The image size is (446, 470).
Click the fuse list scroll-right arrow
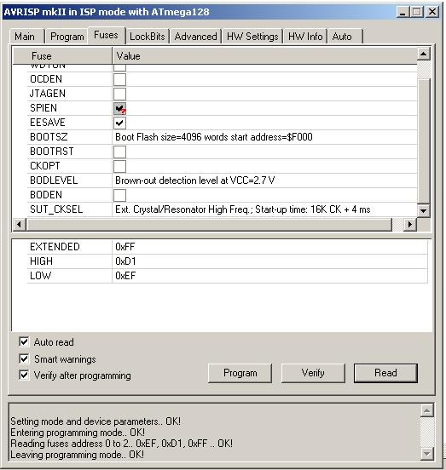pyautogui.click(x=409, y=224)
